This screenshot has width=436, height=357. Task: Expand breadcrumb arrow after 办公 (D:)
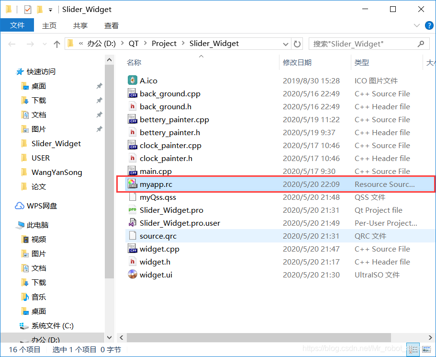pos(122,44)
